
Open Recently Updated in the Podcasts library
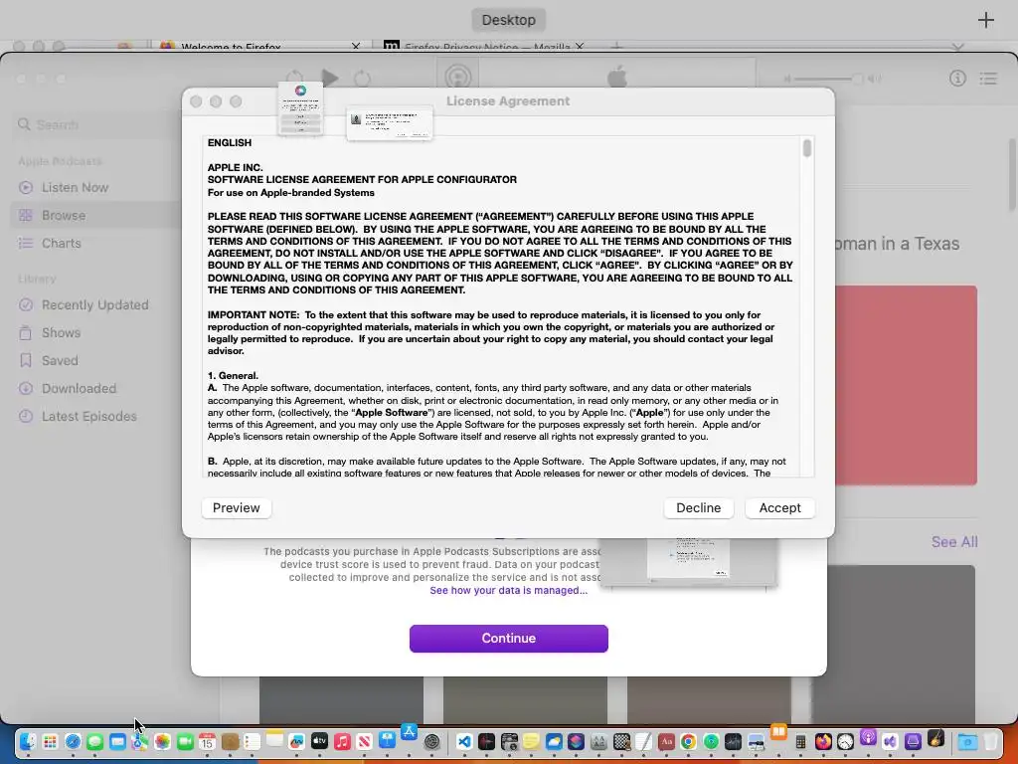coord(94,305)
